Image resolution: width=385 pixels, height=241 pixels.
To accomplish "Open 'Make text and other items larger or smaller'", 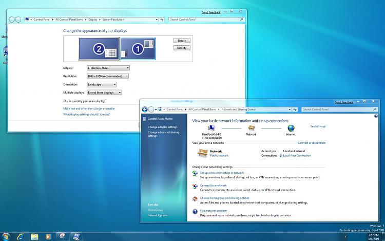I will pyautogui.click(x=89, y=108).
